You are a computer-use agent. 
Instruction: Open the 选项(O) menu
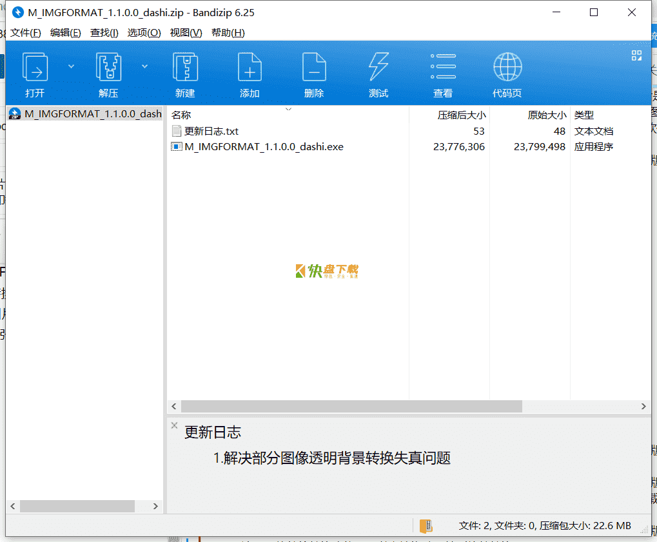click(144, 33)
